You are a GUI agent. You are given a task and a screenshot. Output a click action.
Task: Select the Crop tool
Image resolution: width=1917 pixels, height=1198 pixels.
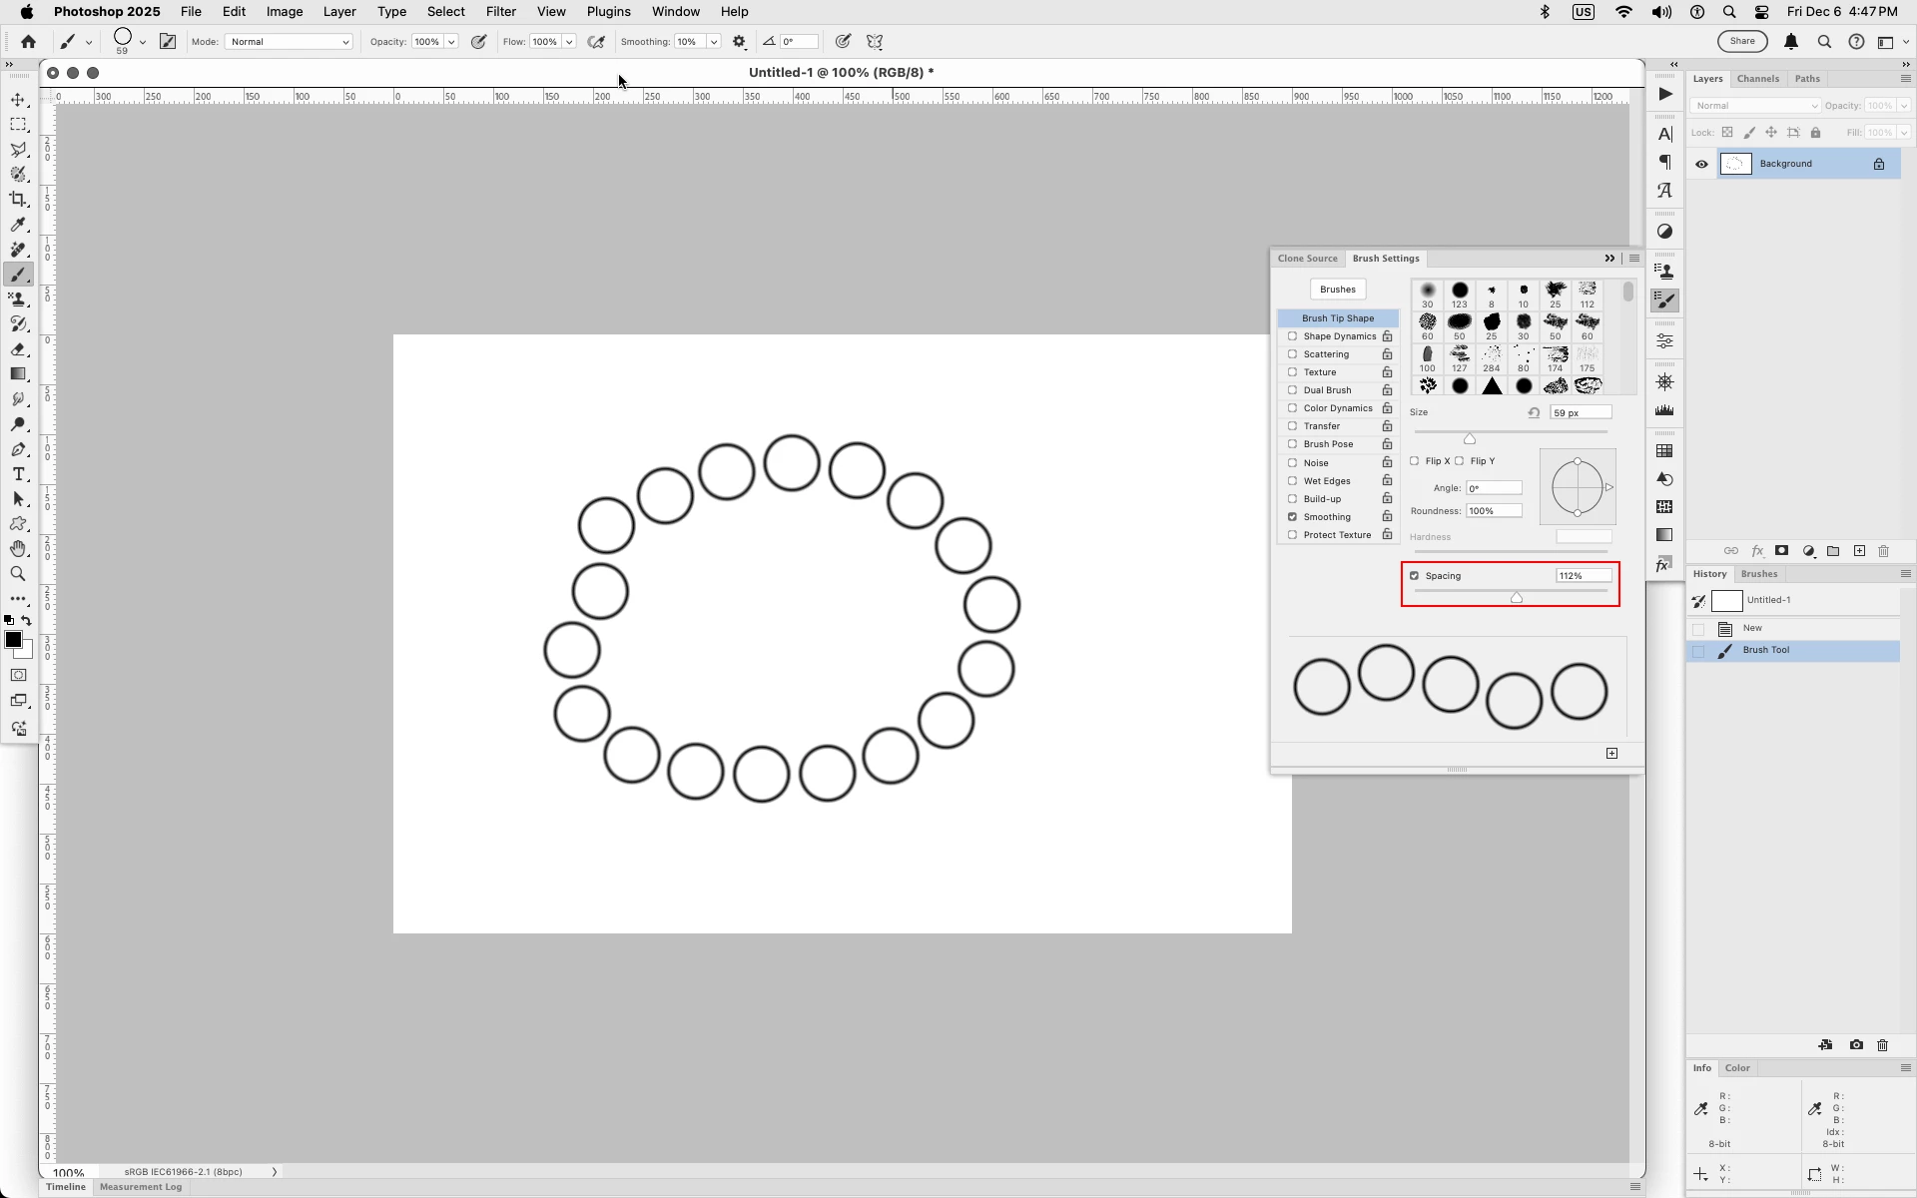tap(18, 200)
